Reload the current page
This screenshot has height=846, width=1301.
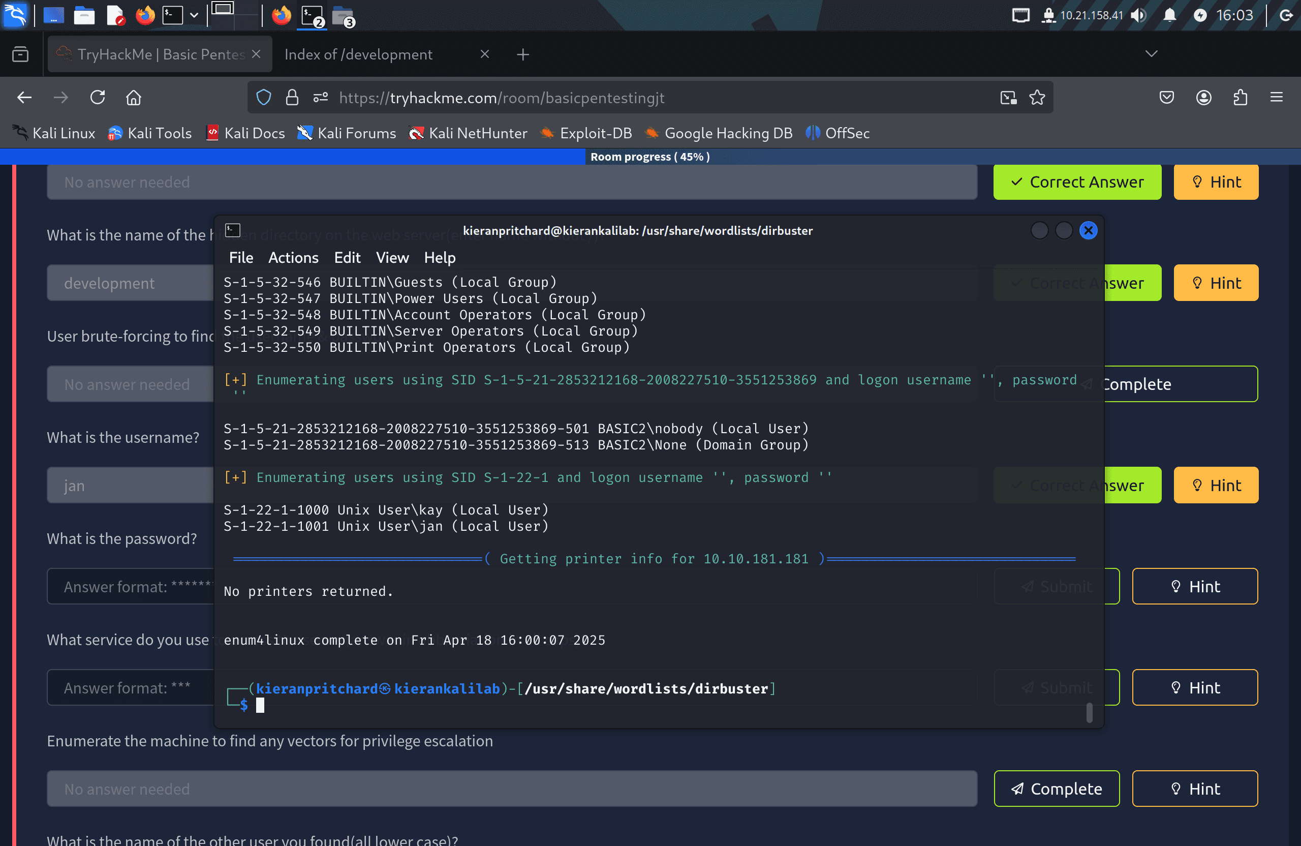click(97, 97)
